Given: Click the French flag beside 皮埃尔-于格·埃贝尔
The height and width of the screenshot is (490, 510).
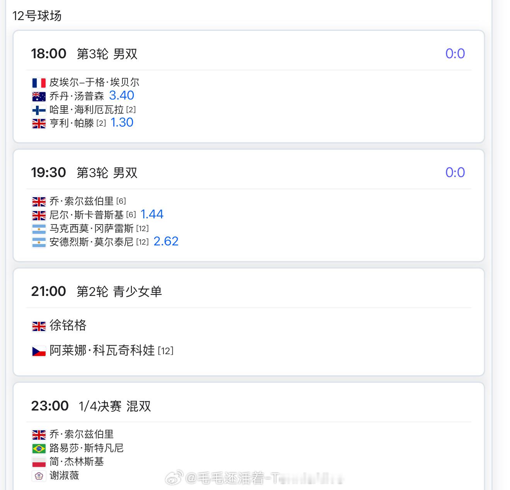Looking at the screenshot, I should tap(39, 83).
